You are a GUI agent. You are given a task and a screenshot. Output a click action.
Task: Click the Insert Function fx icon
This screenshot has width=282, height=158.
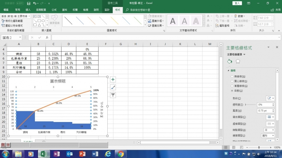(x=47, y=37)
